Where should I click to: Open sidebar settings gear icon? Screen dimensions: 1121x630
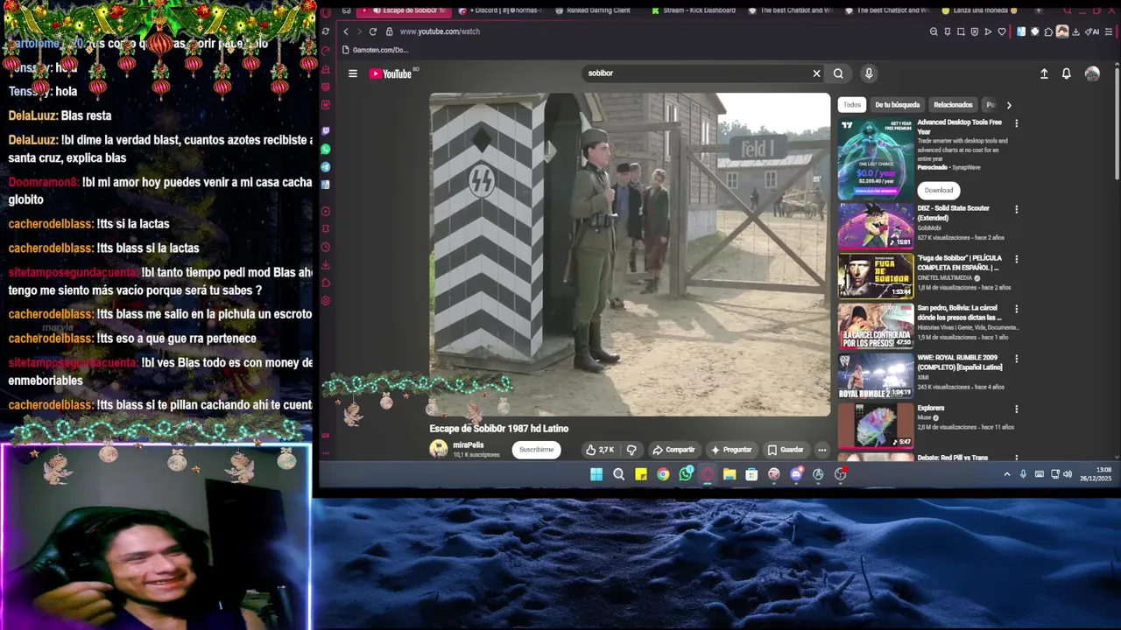click(326, 301)
